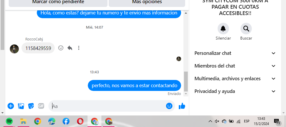286x127 pixels.
Task: Send a thumbs-up like
Action: point(182,106)
